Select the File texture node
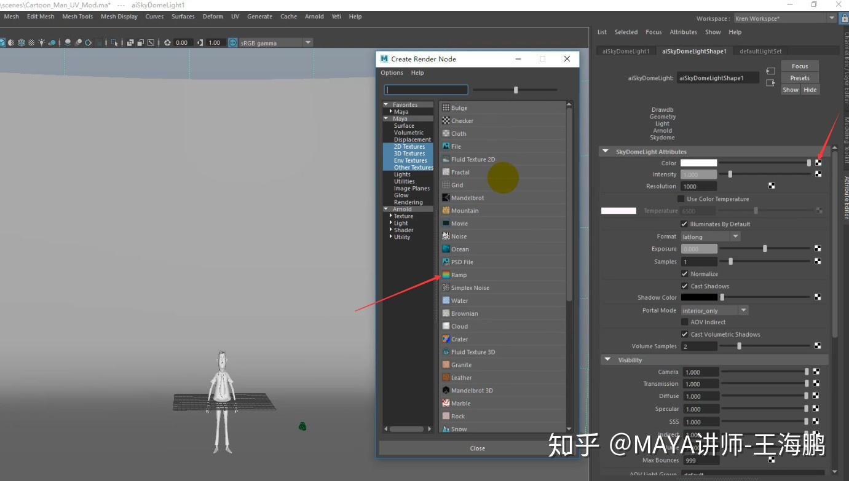Screen dimensions: 849x481 pos(456,146)
